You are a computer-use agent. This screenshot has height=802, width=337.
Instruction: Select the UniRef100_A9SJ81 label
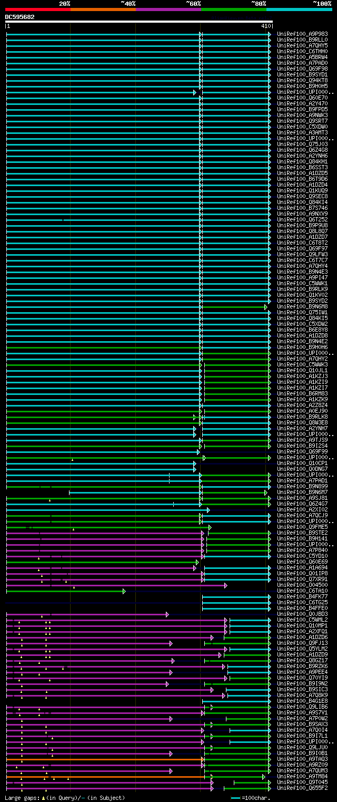(303, 498)
